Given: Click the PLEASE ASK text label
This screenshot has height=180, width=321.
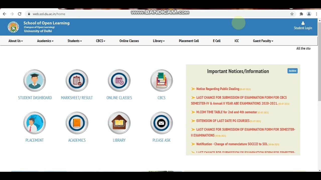Looking at the screenshot, I should click(x=162, y=140).
